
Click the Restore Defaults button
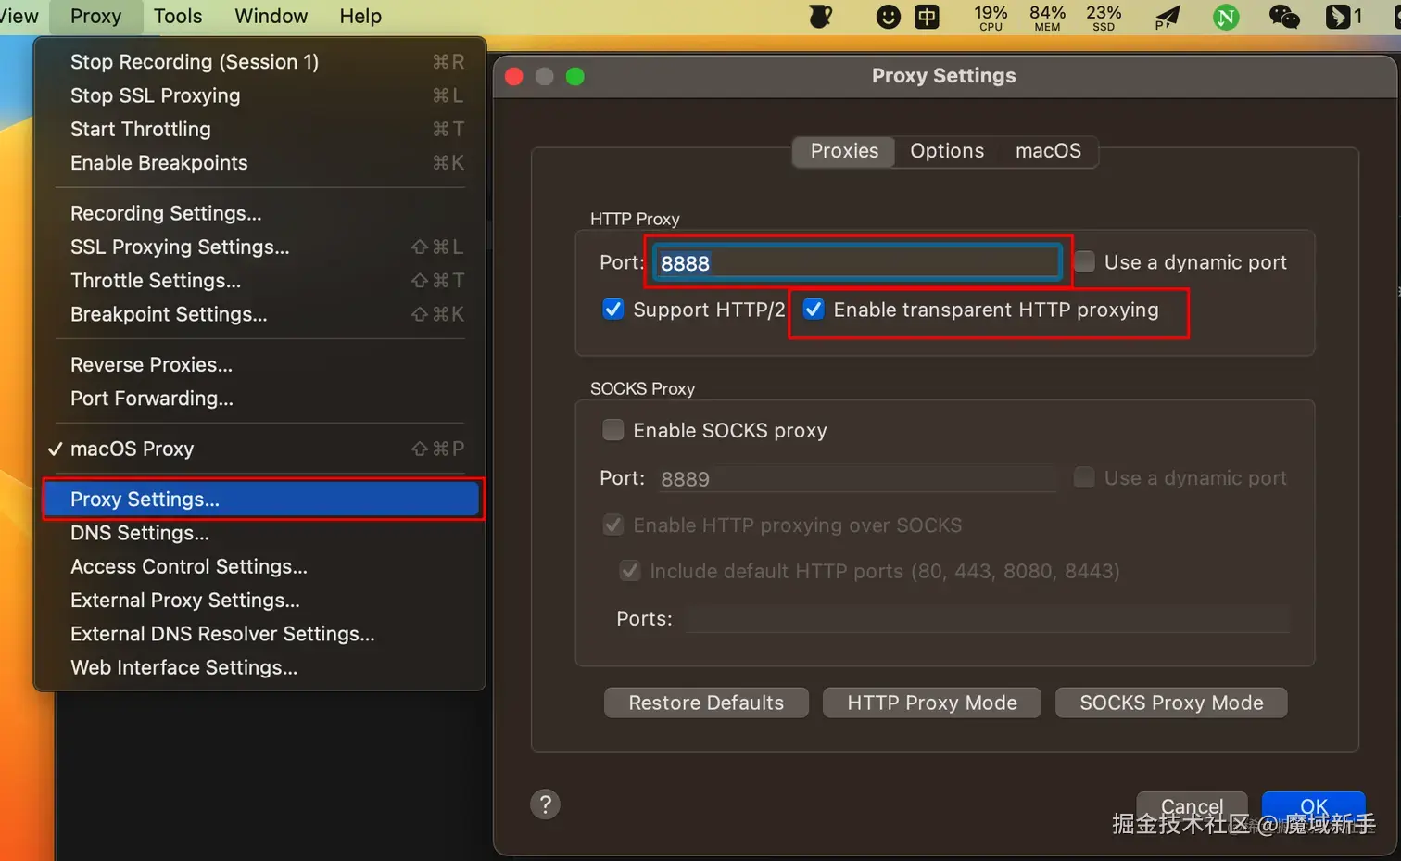pos(706,703)
